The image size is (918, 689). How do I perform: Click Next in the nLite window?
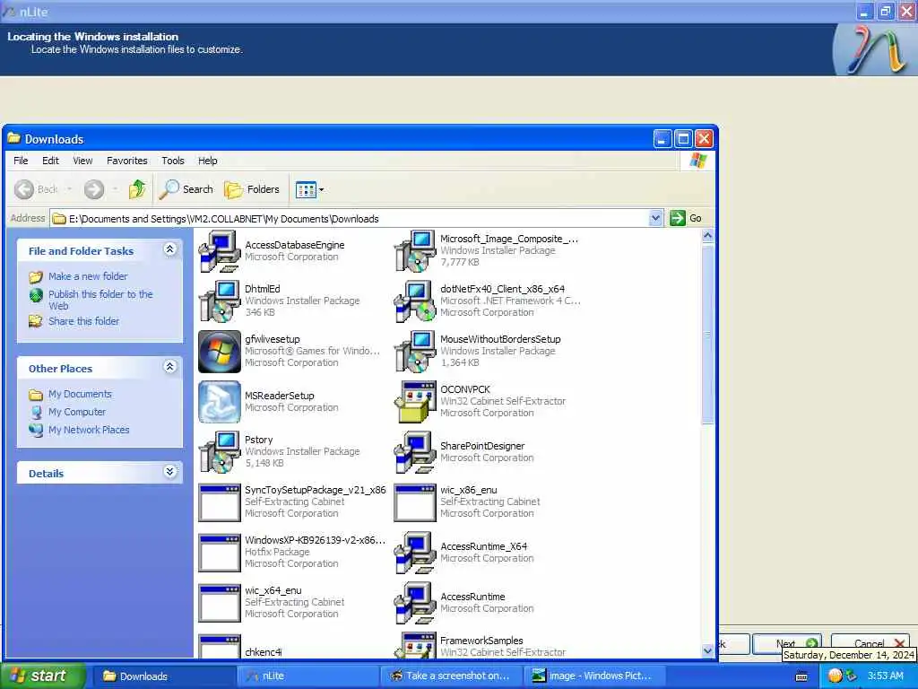pos(787,644)
